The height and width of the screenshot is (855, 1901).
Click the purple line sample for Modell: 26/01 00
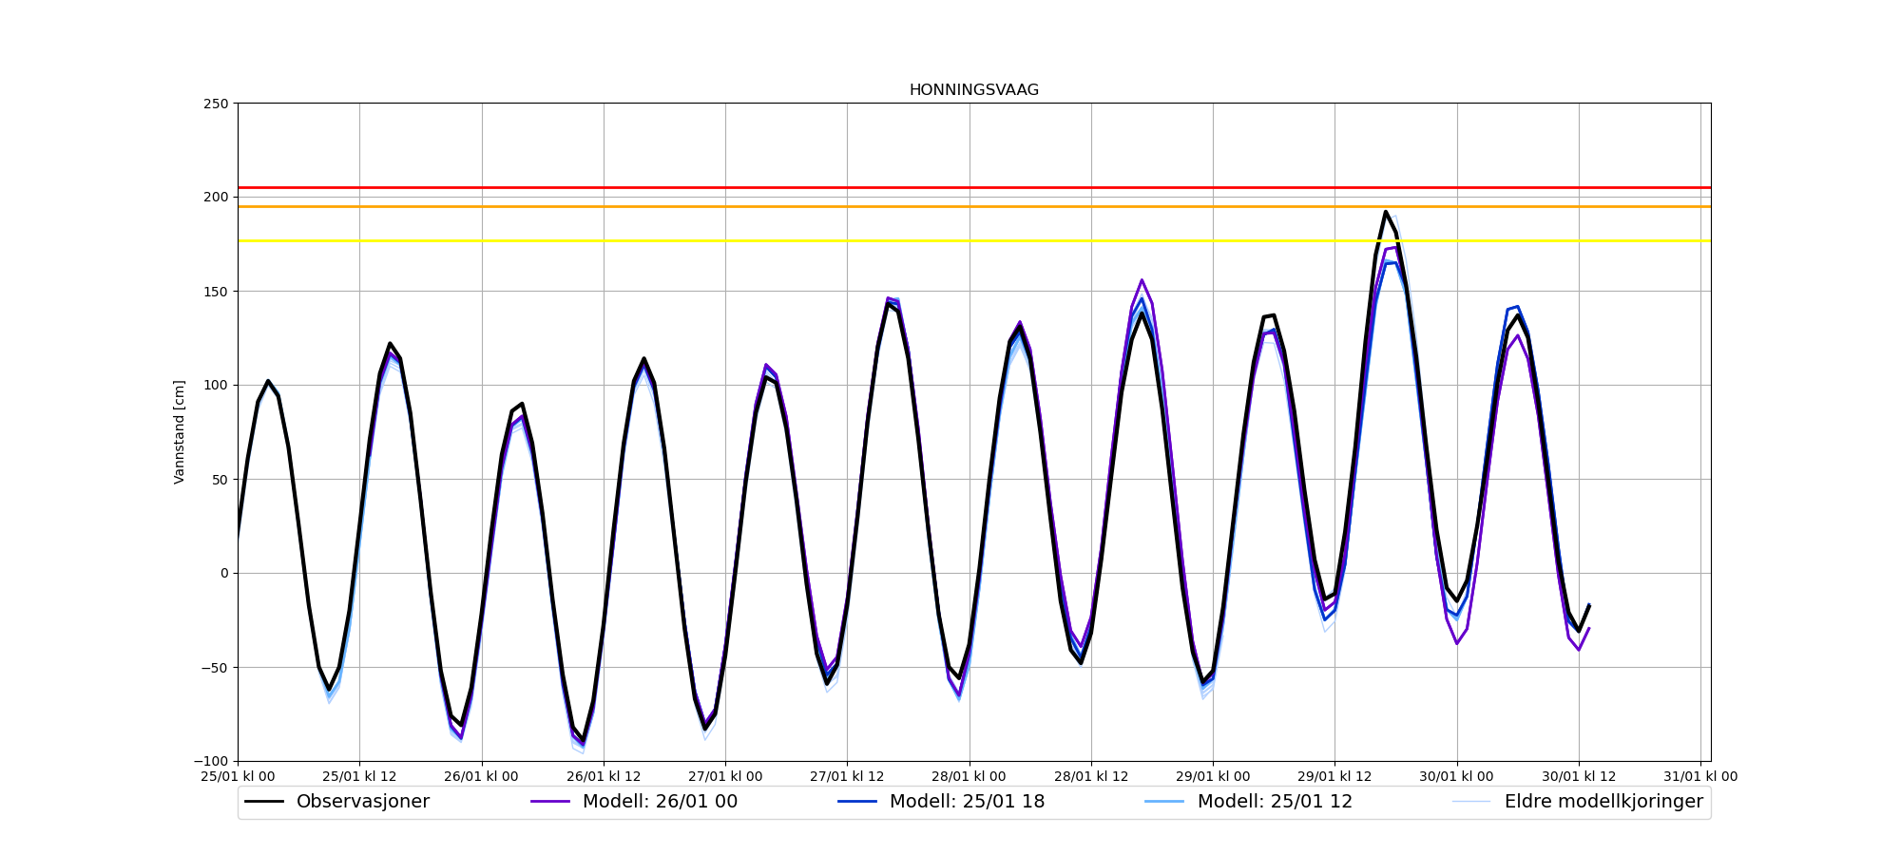click(x=550, y=802)
